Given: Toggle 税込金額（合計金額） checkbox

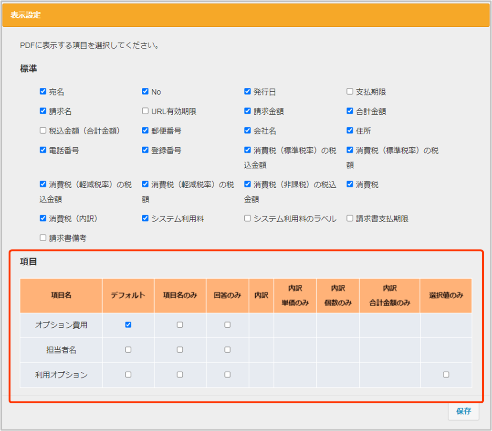Looking at the screenshot, I should click(43, 131).
